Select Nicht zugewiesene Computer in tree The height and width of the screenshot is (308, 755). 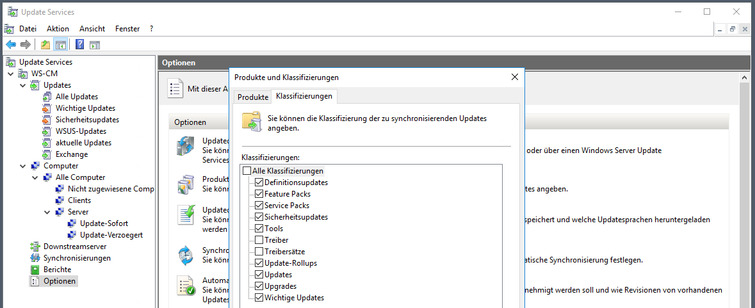[x=111, y=189]
